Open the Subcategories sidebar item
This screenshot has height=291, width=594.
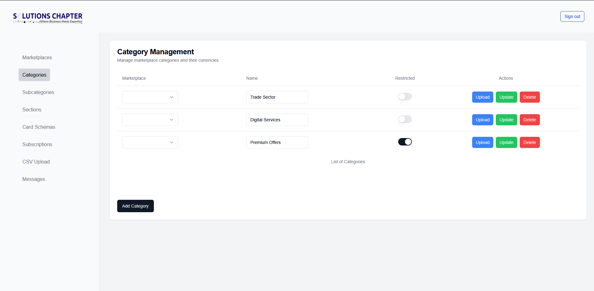click(x=38, y=92)
